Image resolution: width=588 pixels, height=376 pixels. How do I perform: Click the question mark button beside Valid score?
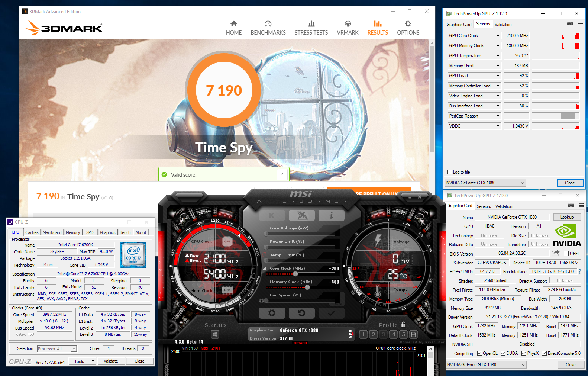pos(282,174)
